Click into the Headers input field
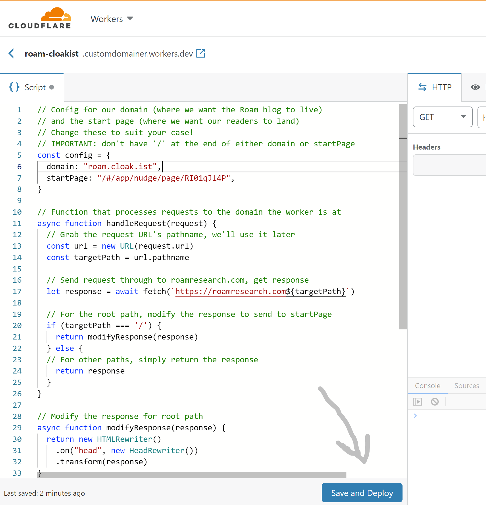This screenshot has width=486, height=505. (x=449, y=165)
